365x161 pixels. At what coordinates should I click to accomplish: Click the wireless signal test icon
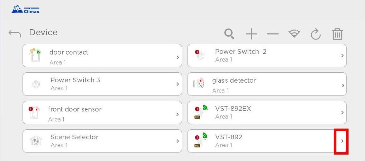point(294,34)
